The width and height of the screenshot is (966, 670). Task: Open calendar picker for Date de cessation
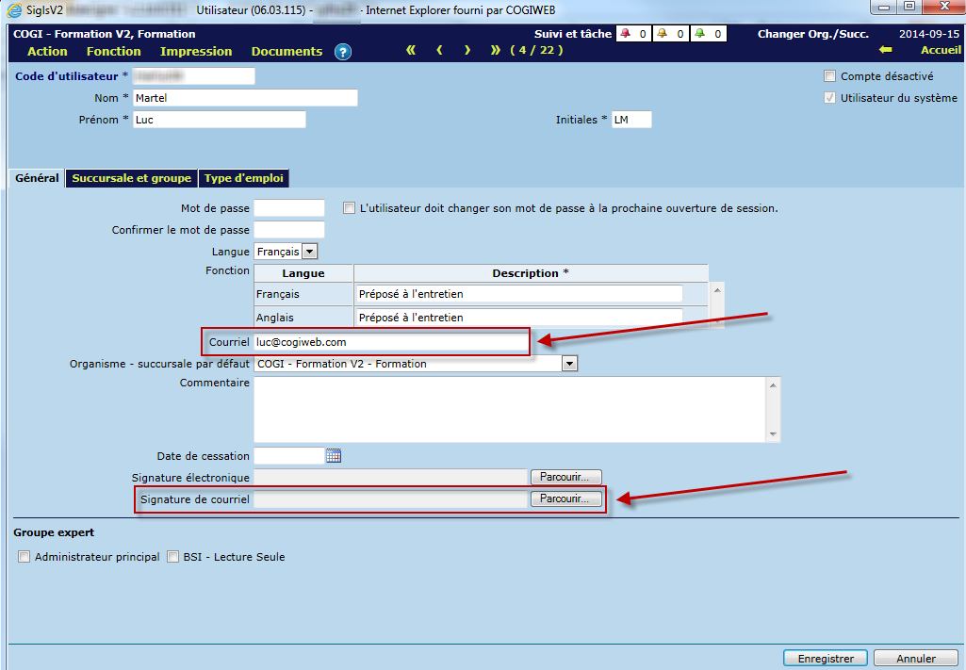pos(333,456)
